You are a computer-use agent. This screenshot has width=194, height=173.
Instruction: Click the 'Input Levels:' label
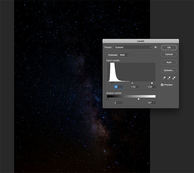pos(113,60)
